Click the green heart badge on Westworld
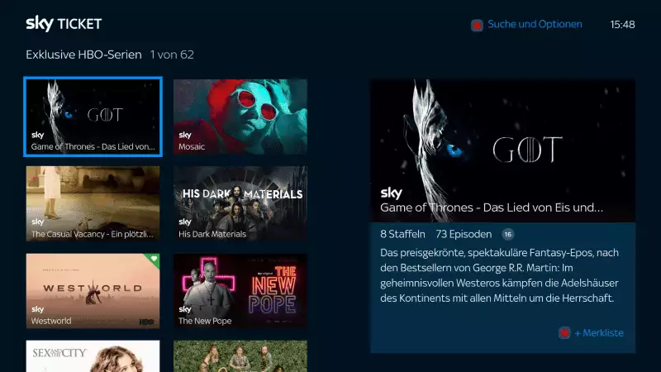Screen dimensions: 661x372 tap(154, 259)
